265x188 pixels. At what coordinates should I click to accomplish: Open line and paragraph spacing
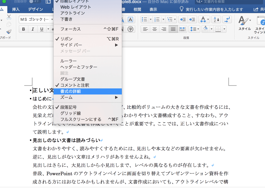tap(195, 29)
